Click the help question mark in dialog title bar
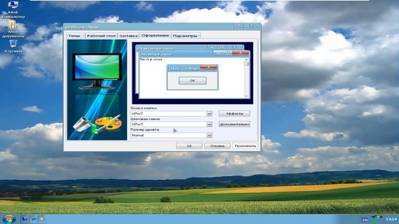 (x=239, y=26)
